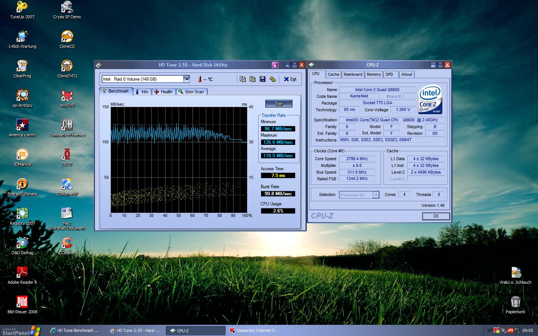Save results with the floppy disk icon
This screenshot has width=538, height=336.
(x=263, y=79)
